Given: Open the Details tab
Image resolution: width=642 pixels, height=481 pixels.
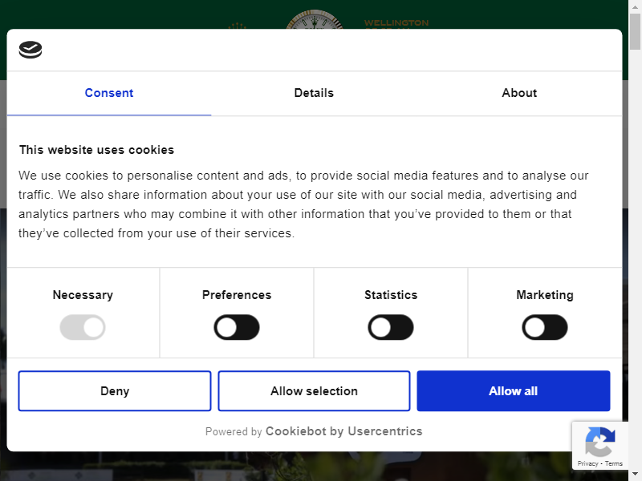Looking at the screenshot, I should 314,93.
